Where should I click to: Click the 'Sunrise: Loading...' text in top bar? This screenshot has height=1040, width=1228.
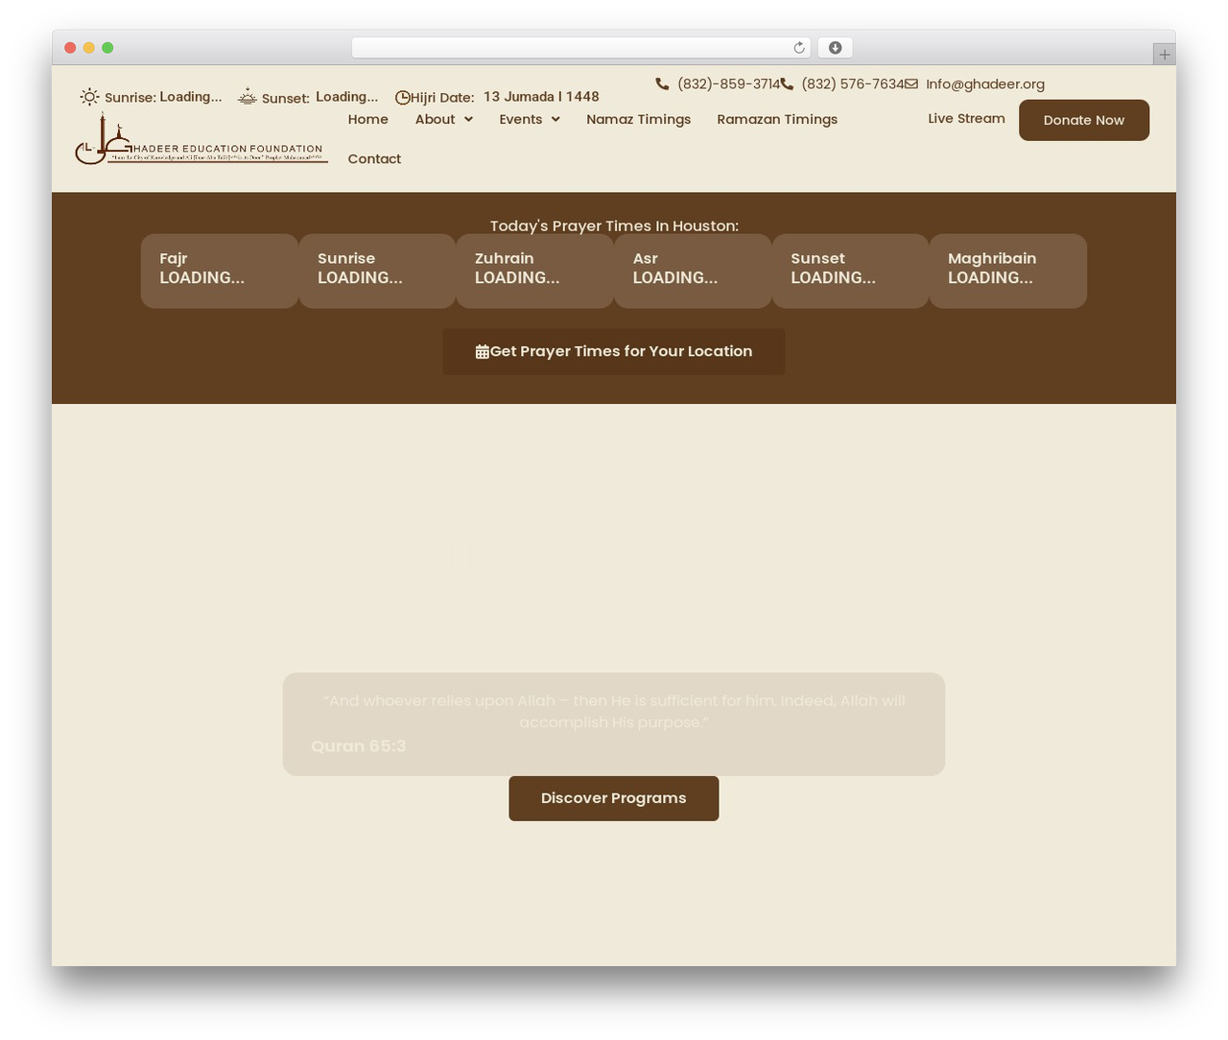tap(163, 97)
